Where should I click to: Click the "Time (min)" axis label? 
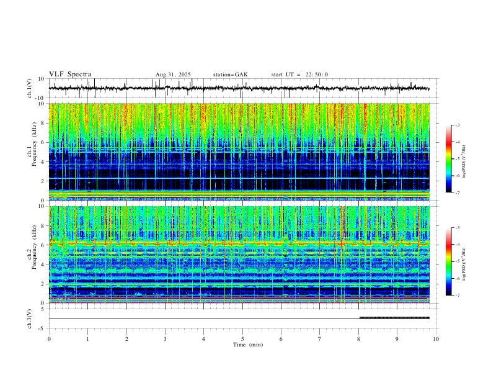point(248,345)
